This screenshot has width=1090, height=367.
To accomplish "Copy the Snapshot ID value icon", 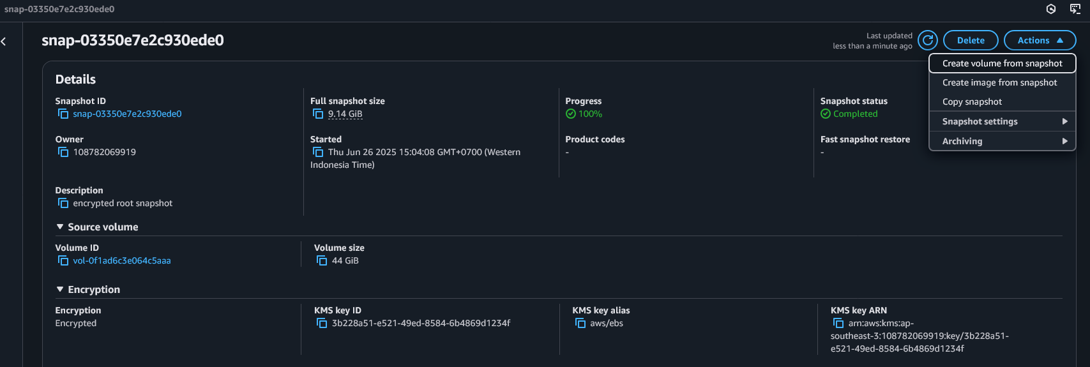I will point(63,114).
